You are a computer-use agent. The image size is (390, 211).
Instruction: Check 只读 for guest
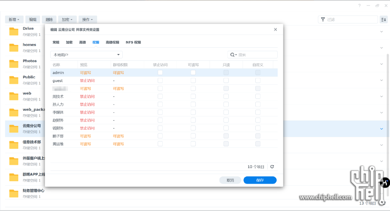click(226, 80)
